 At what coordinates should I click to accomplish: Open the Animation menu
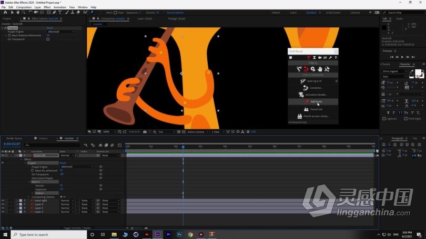pos(60,7)
